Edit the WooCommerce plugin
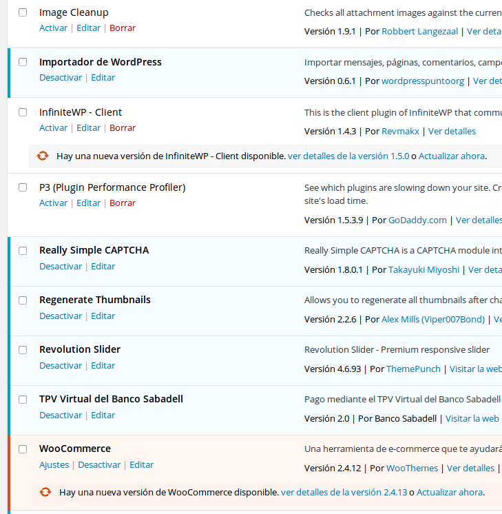Screen dimensions: 502x514 point(142,465)
